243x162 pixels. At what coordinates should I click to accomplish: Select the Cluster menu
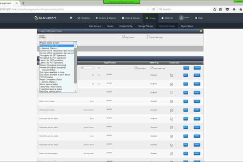[150, 18]
